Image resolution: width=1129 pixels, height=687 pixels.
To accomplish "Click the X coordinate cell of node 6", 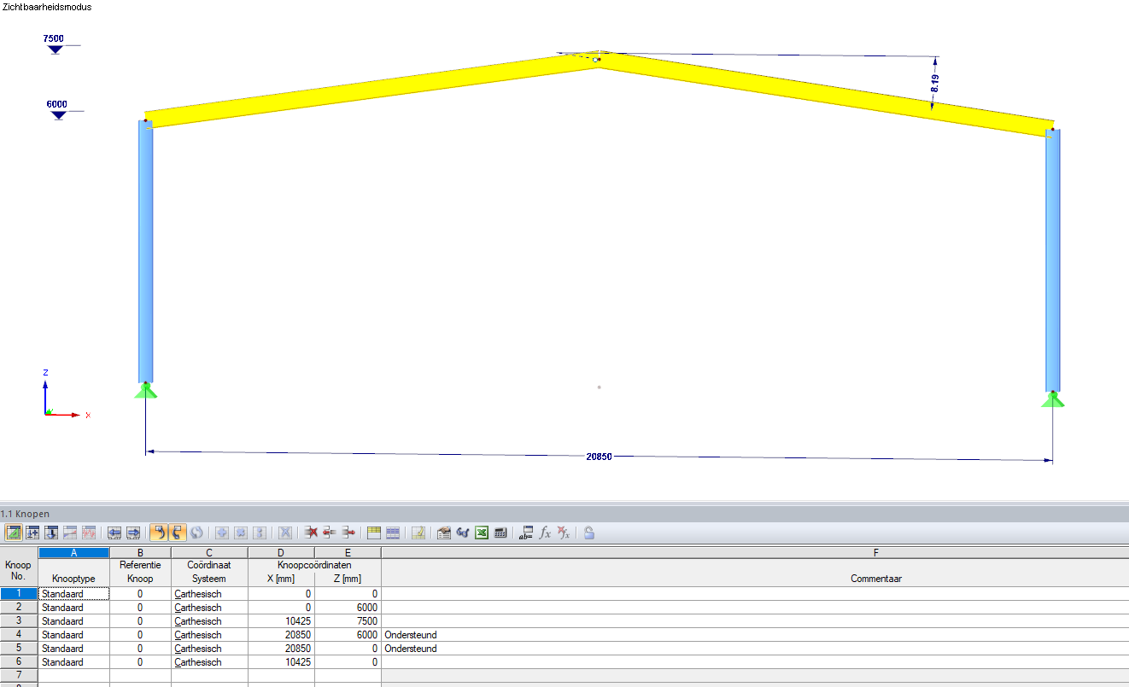I will (280, 661).
